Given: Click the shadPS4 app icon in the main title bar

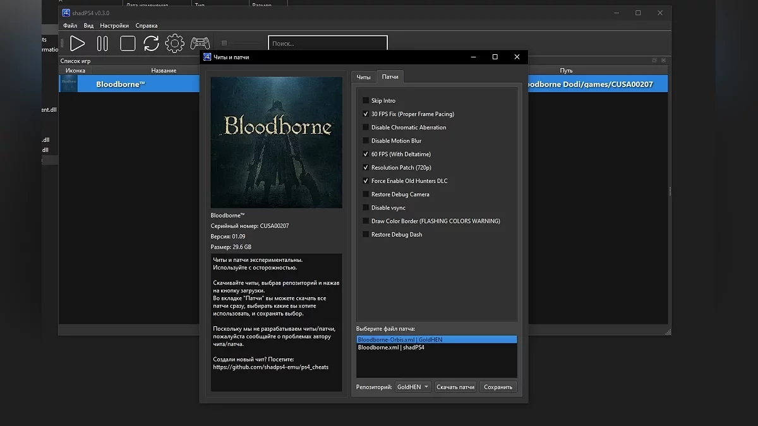Looking at the screenshot, I should coord(66,13).
